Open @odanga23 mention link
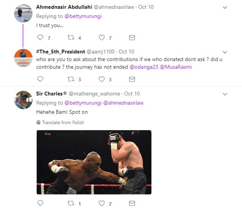 click(x=144, y=67)
